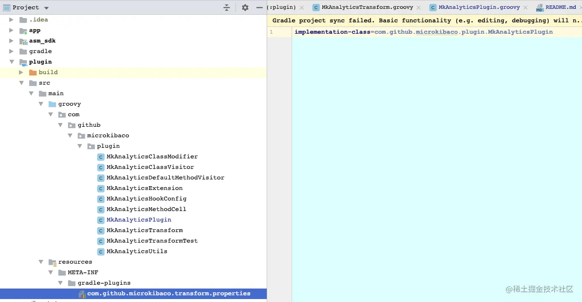The image size is (582, 302).
Task: Click the collapse all icon in Project toolbar
Action: pyautogui.click(x=227, y=8)
